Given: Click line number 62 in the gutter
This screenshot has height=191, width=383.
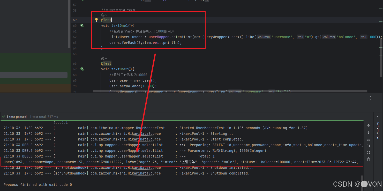Looking at the screenshot, I should 75,37.
